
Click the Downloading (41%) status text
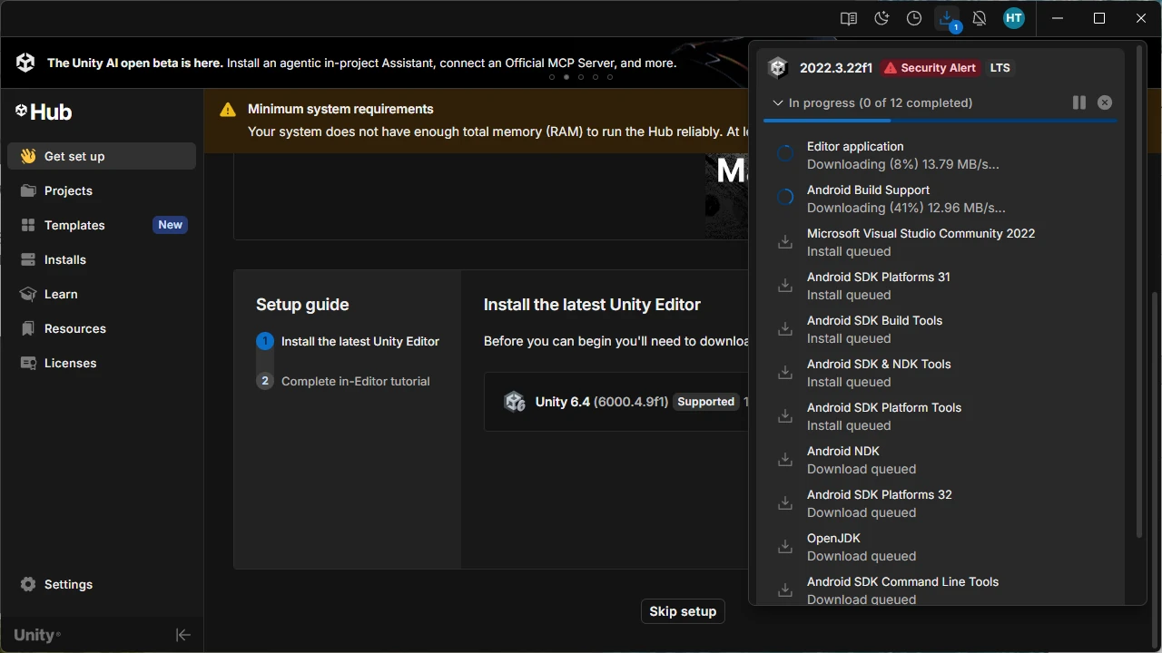pyautogui.click(x=906, y=208)
